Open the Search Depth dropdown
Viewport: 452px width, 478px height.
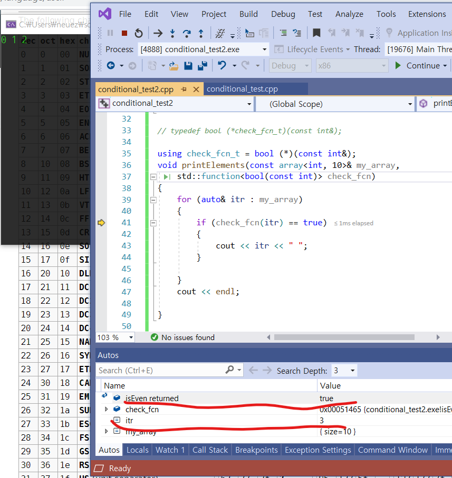click(x=352, y=371)
